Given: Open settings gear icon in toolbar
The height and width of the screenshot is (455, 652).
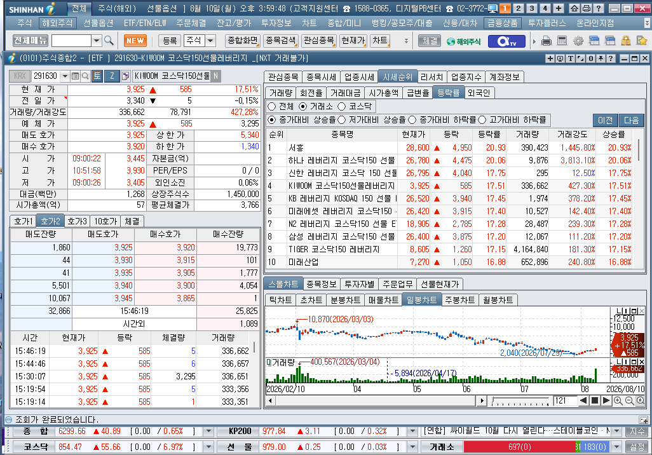Looking at the screenshot, I should [578, 41].
